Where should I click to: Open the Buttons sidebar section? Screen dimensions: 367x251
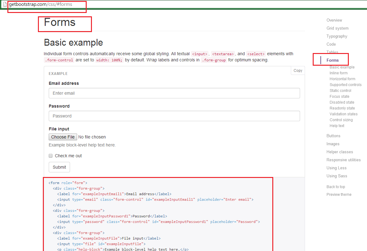[333, 136]
